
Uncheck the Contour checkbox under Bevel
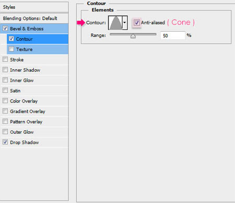(x=11, y=39)
